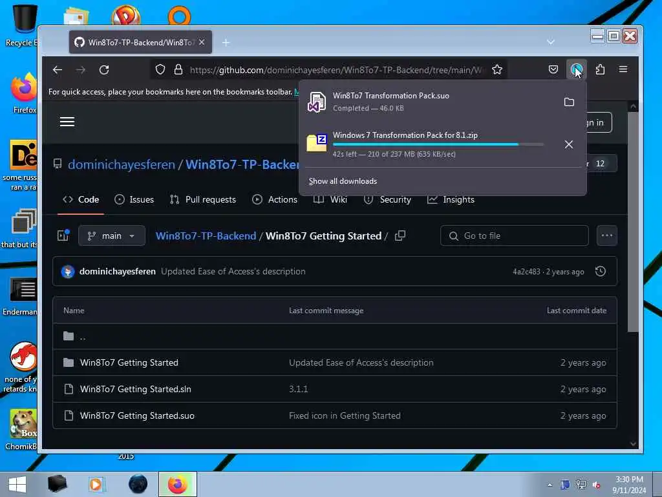Open the Extensions puzzle icon
The width and height of the screenshot is (662, 497).
pos(600,69)
